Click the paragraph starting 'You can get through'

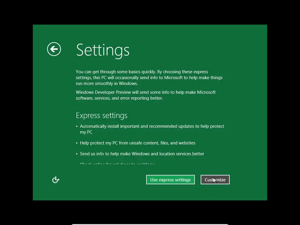pos(149,77)
